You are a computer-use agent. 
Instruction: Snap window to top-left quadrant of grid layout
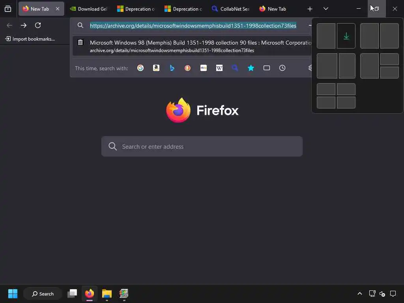point(326,89)
